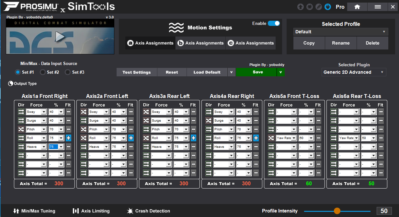Select Set #3 data input source
399x217 pixels.
68,72
